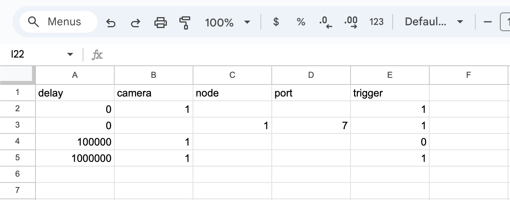
Task: Decrease font size with minus button
Action: pos(487,22)
